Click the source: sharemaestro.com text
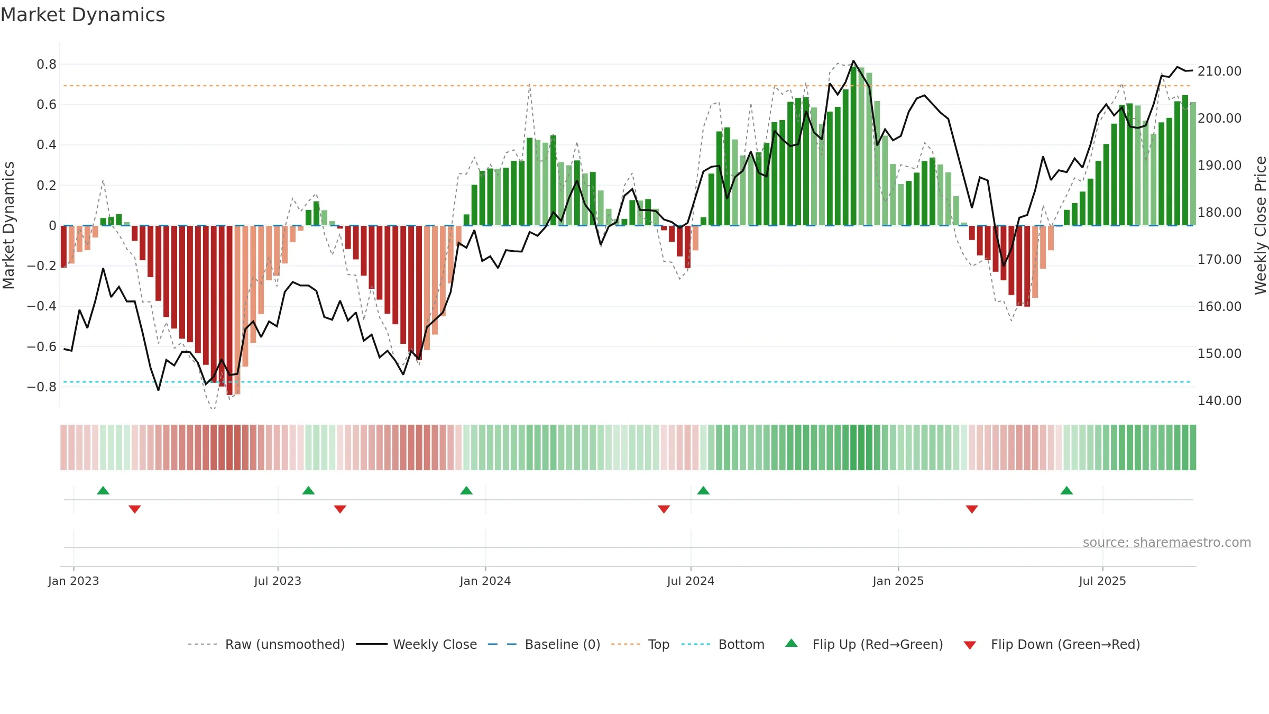1269x714 pixels. coord(1167,542)
